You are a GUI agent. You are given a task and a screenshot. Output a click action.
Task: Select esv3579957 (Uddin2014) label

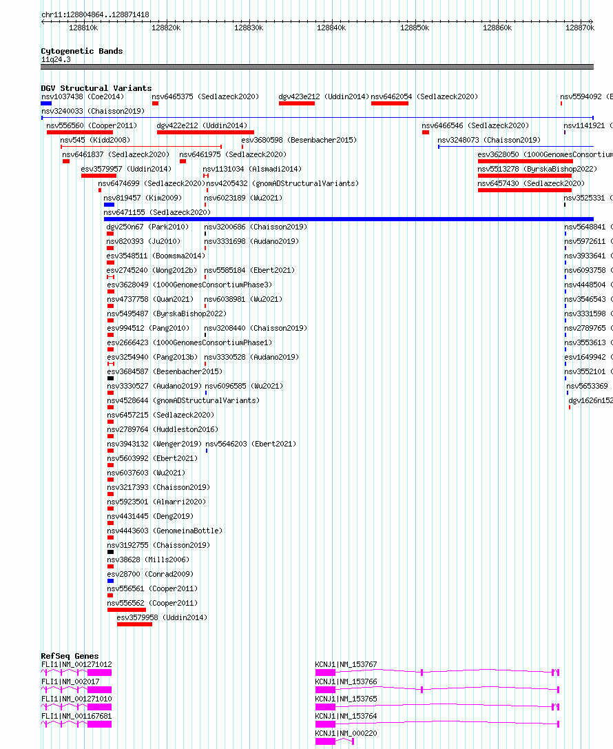(x=126, y=169)
